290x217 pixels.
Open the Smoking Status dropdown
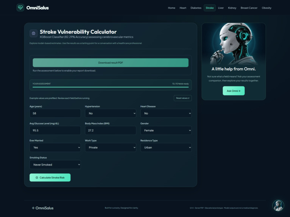[55, 165]
